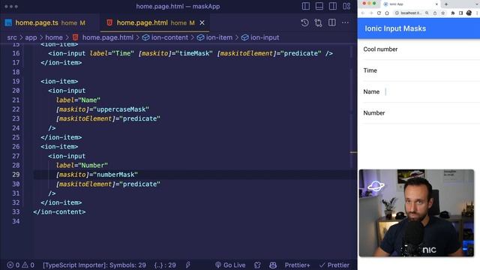
Task: Click the checkmark Prettier status item
Action: (x=334, y=265)
